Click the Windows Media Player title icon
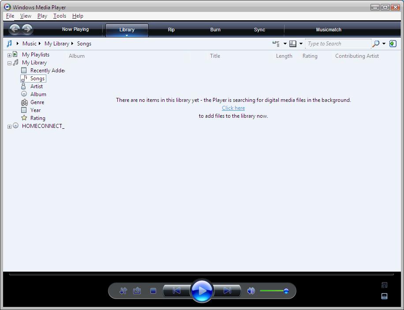The height and width of the screenshot is (310, 404). coord(7,7)
